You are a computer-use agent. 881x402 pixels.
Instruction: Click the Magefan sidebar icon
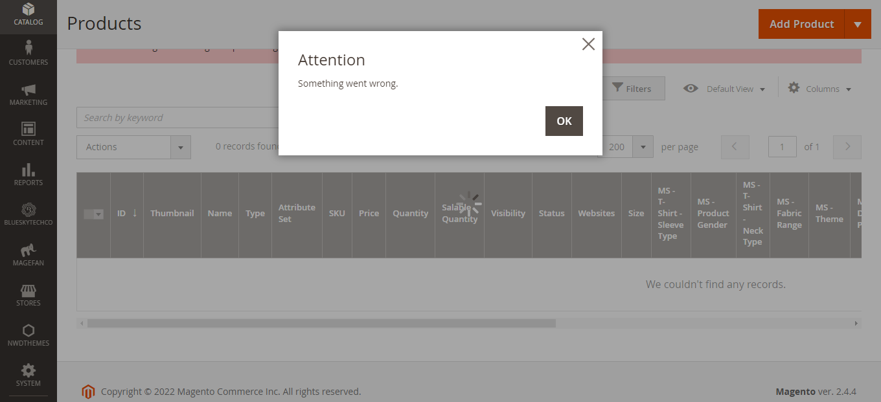tap(29, 253)
